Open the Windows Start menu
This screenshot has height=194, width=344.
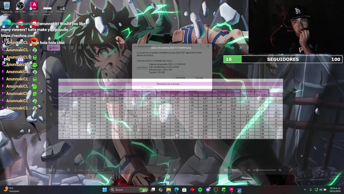point(105,190)
